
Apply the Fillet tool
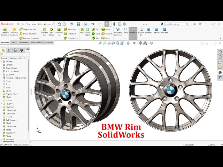pos(82,31)
